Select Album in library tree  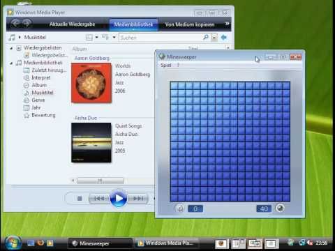39,85
